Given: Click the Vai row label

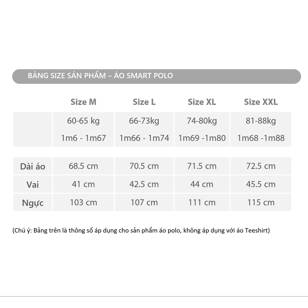Looking at the screenshot, I should (32, 184).
